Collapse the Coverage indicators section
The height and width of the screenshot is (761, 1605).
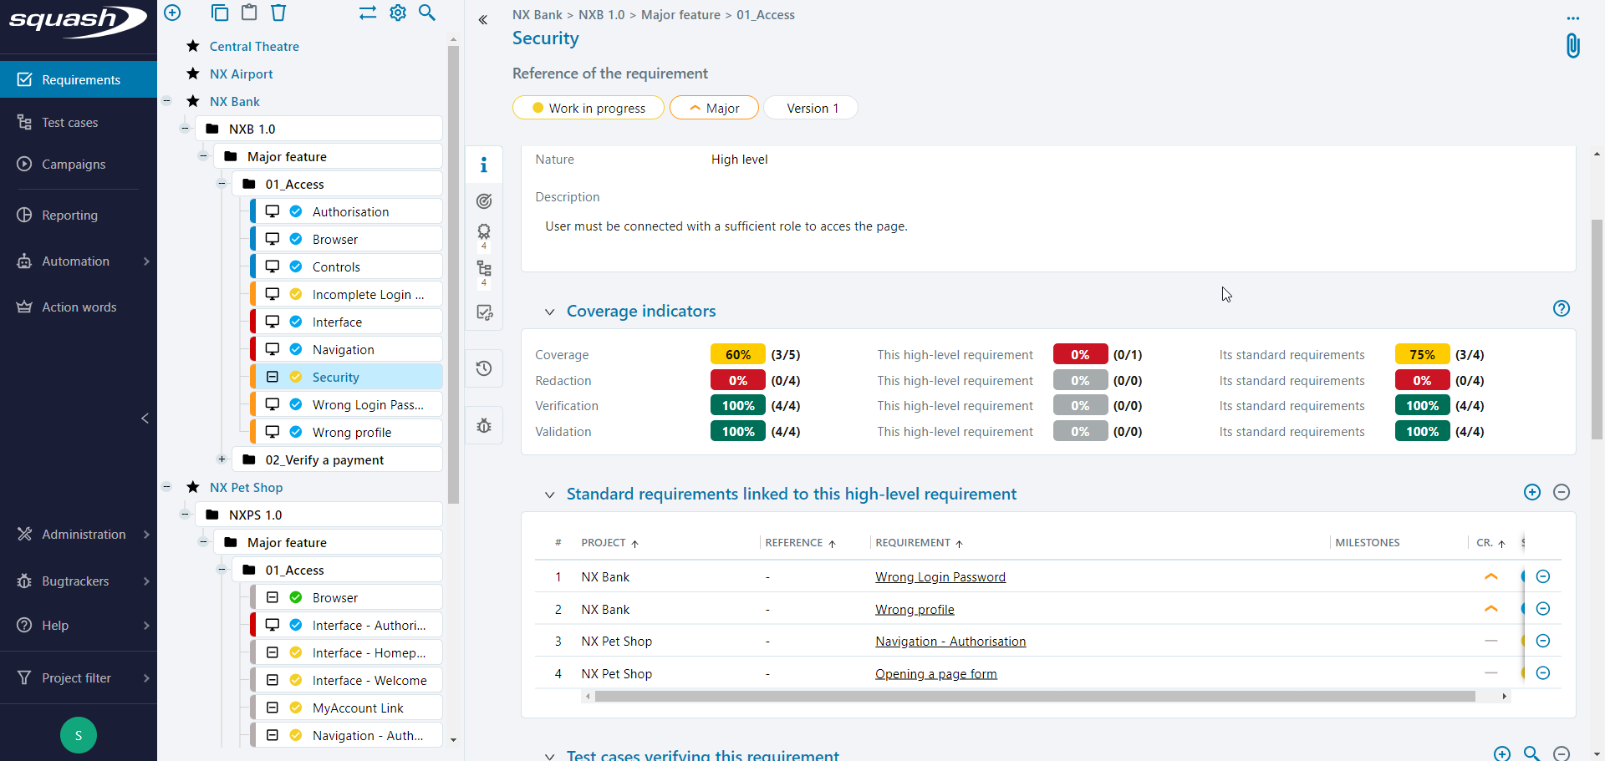(x=549, y=312)
